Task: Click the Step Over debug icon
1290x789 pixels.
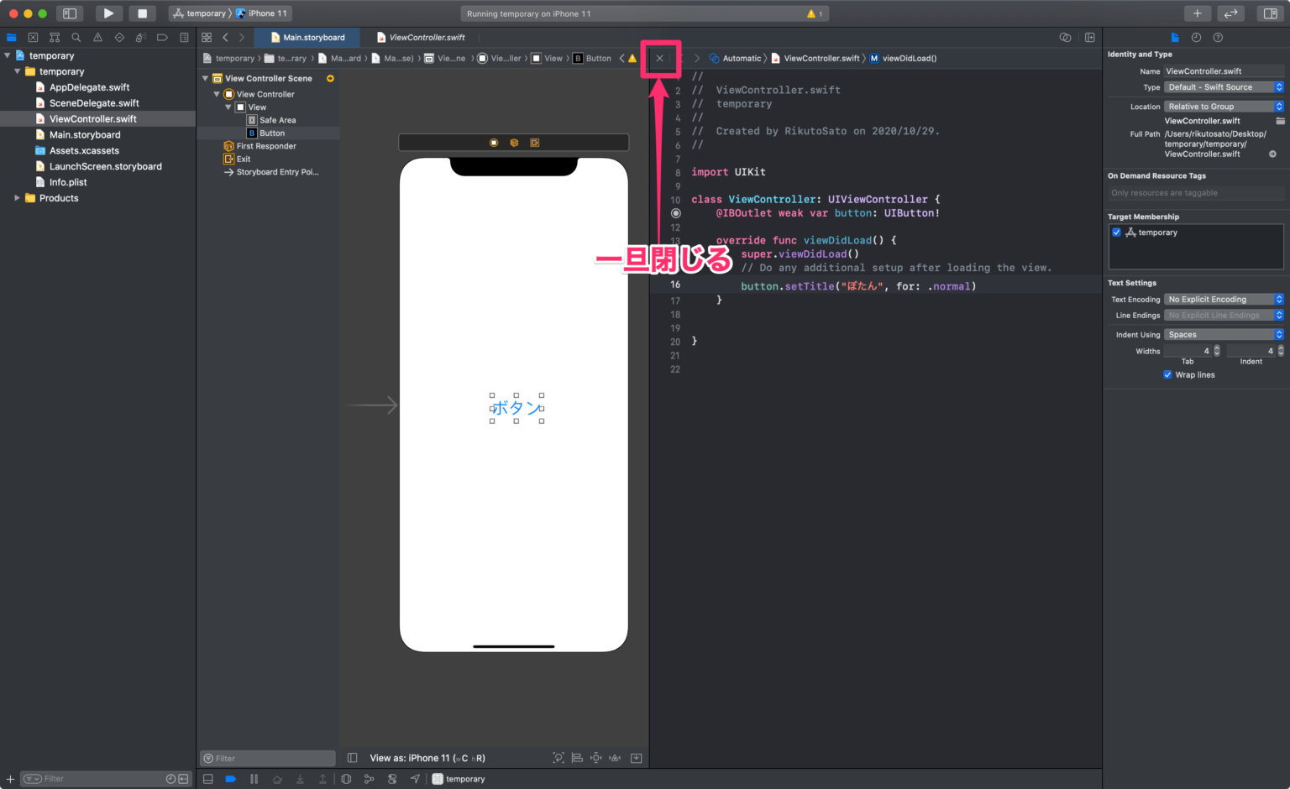Action: [x=278, y=778]
